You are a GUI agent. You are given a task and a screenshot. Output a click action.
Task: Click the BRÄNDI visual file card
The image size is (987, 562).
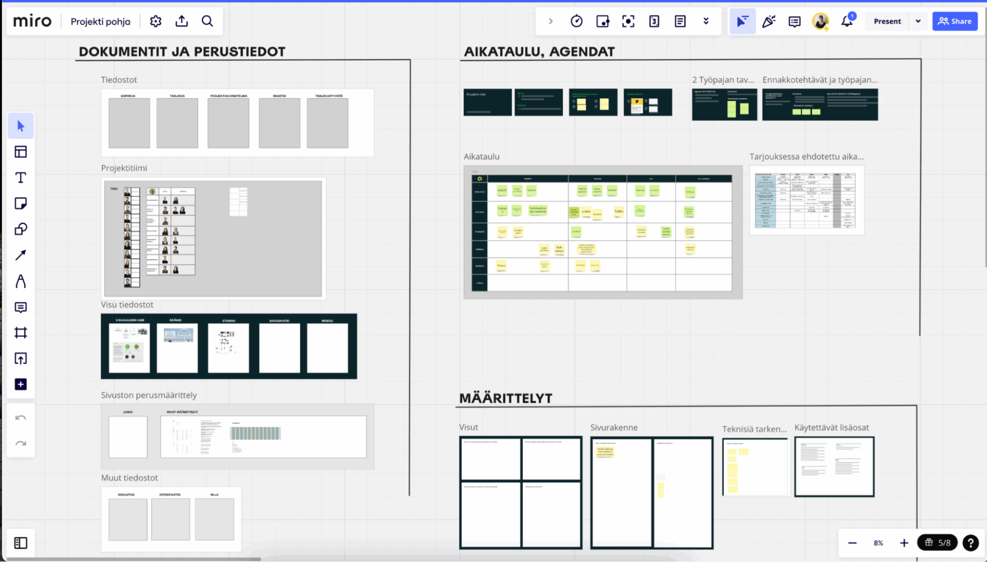pyautogui.click(x=177, y=348)
